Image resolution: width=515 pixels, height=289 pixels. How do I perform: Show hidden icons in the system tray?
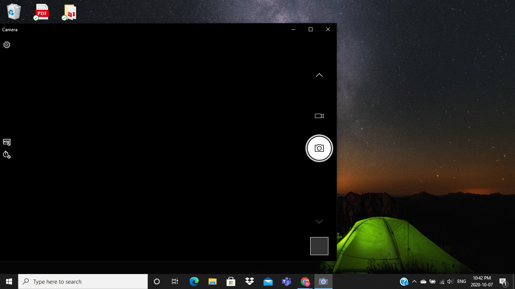pyautogui.click(x=414, y=281)
